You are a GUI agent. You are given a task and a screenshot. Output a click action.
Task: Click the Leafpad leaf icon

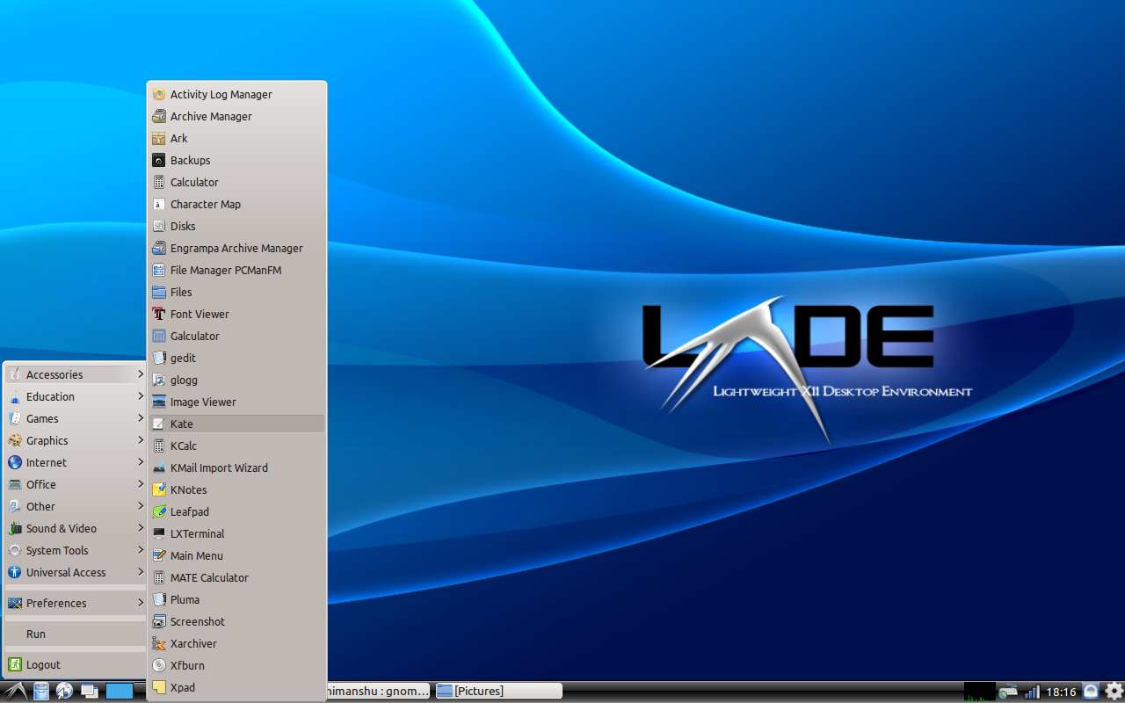[158, 511]
